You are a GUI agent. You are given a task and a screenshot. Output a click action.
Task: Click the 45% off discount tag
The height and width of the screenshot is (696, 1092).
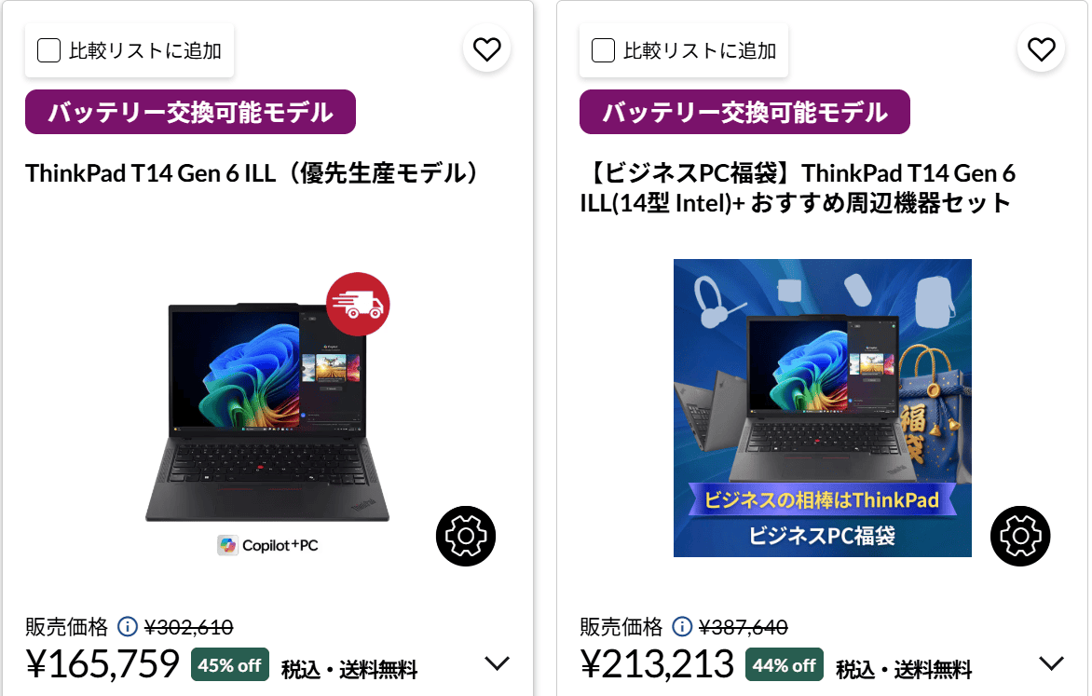230,664
